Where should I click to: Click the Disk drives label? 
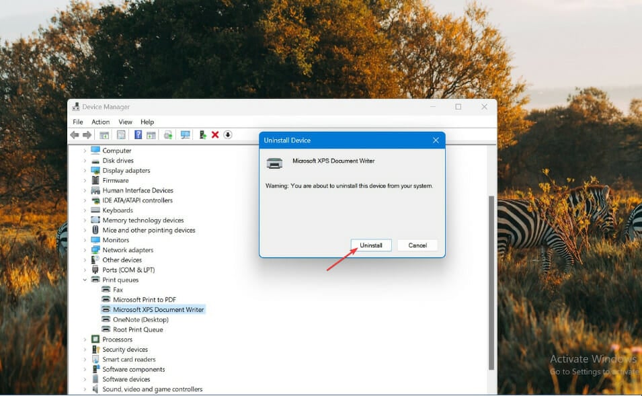(x=118, y=161)
